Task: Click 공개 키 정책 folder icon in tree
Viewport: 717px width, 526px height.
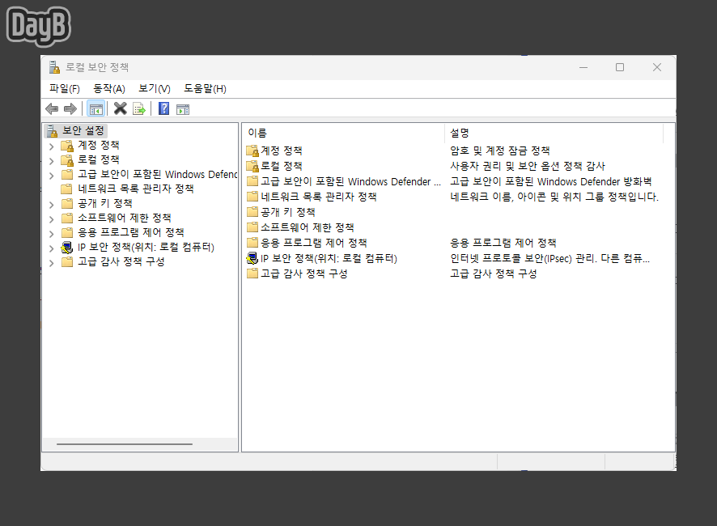Action: click(x=66, y=204)
